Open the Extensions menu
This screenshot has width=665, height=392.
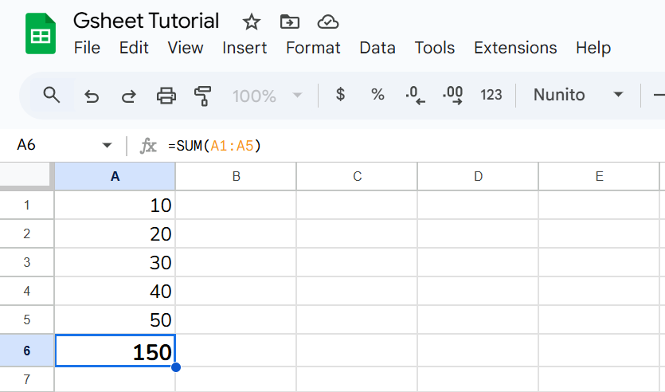coord(515,48)
